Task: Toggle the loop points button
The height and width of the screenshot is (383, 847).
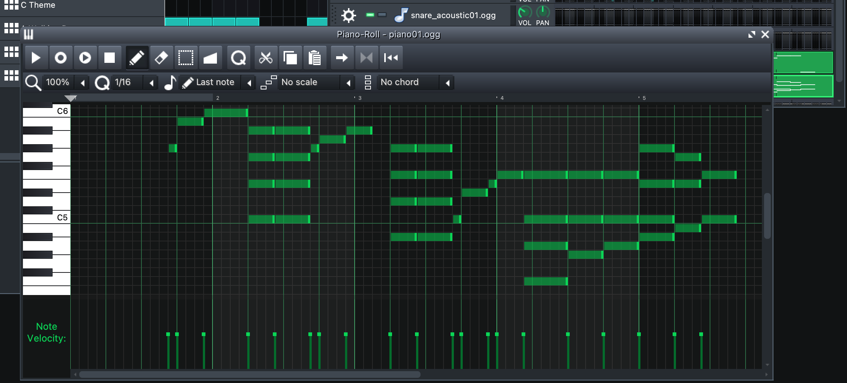Action: (x=366, y=58)
